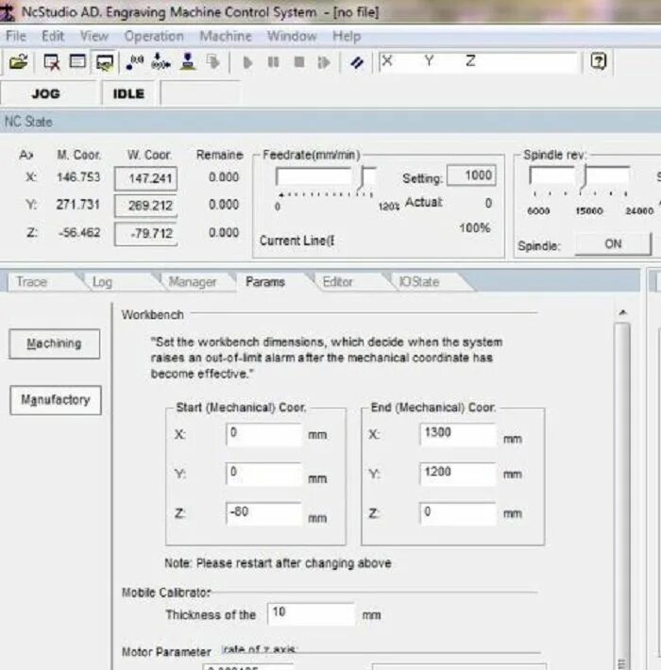Click the X machine coordinate 146.753
Screen dimensions: 661x670
(x=78, y=177)
